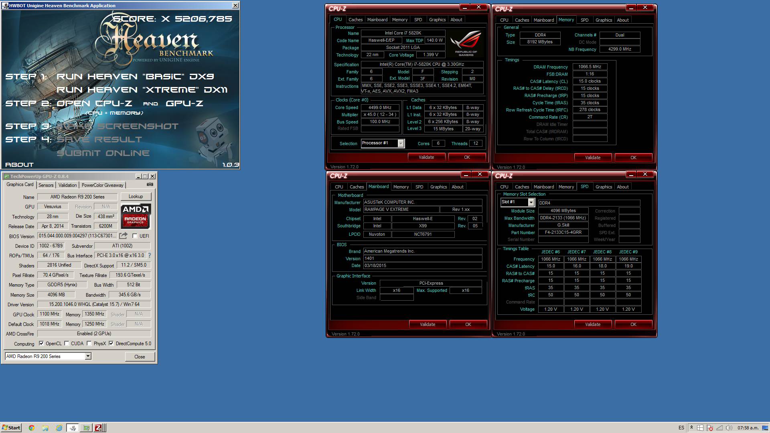Click the AMD Radeon Graphics logo in GPU-Z

[x=136, y=216]
